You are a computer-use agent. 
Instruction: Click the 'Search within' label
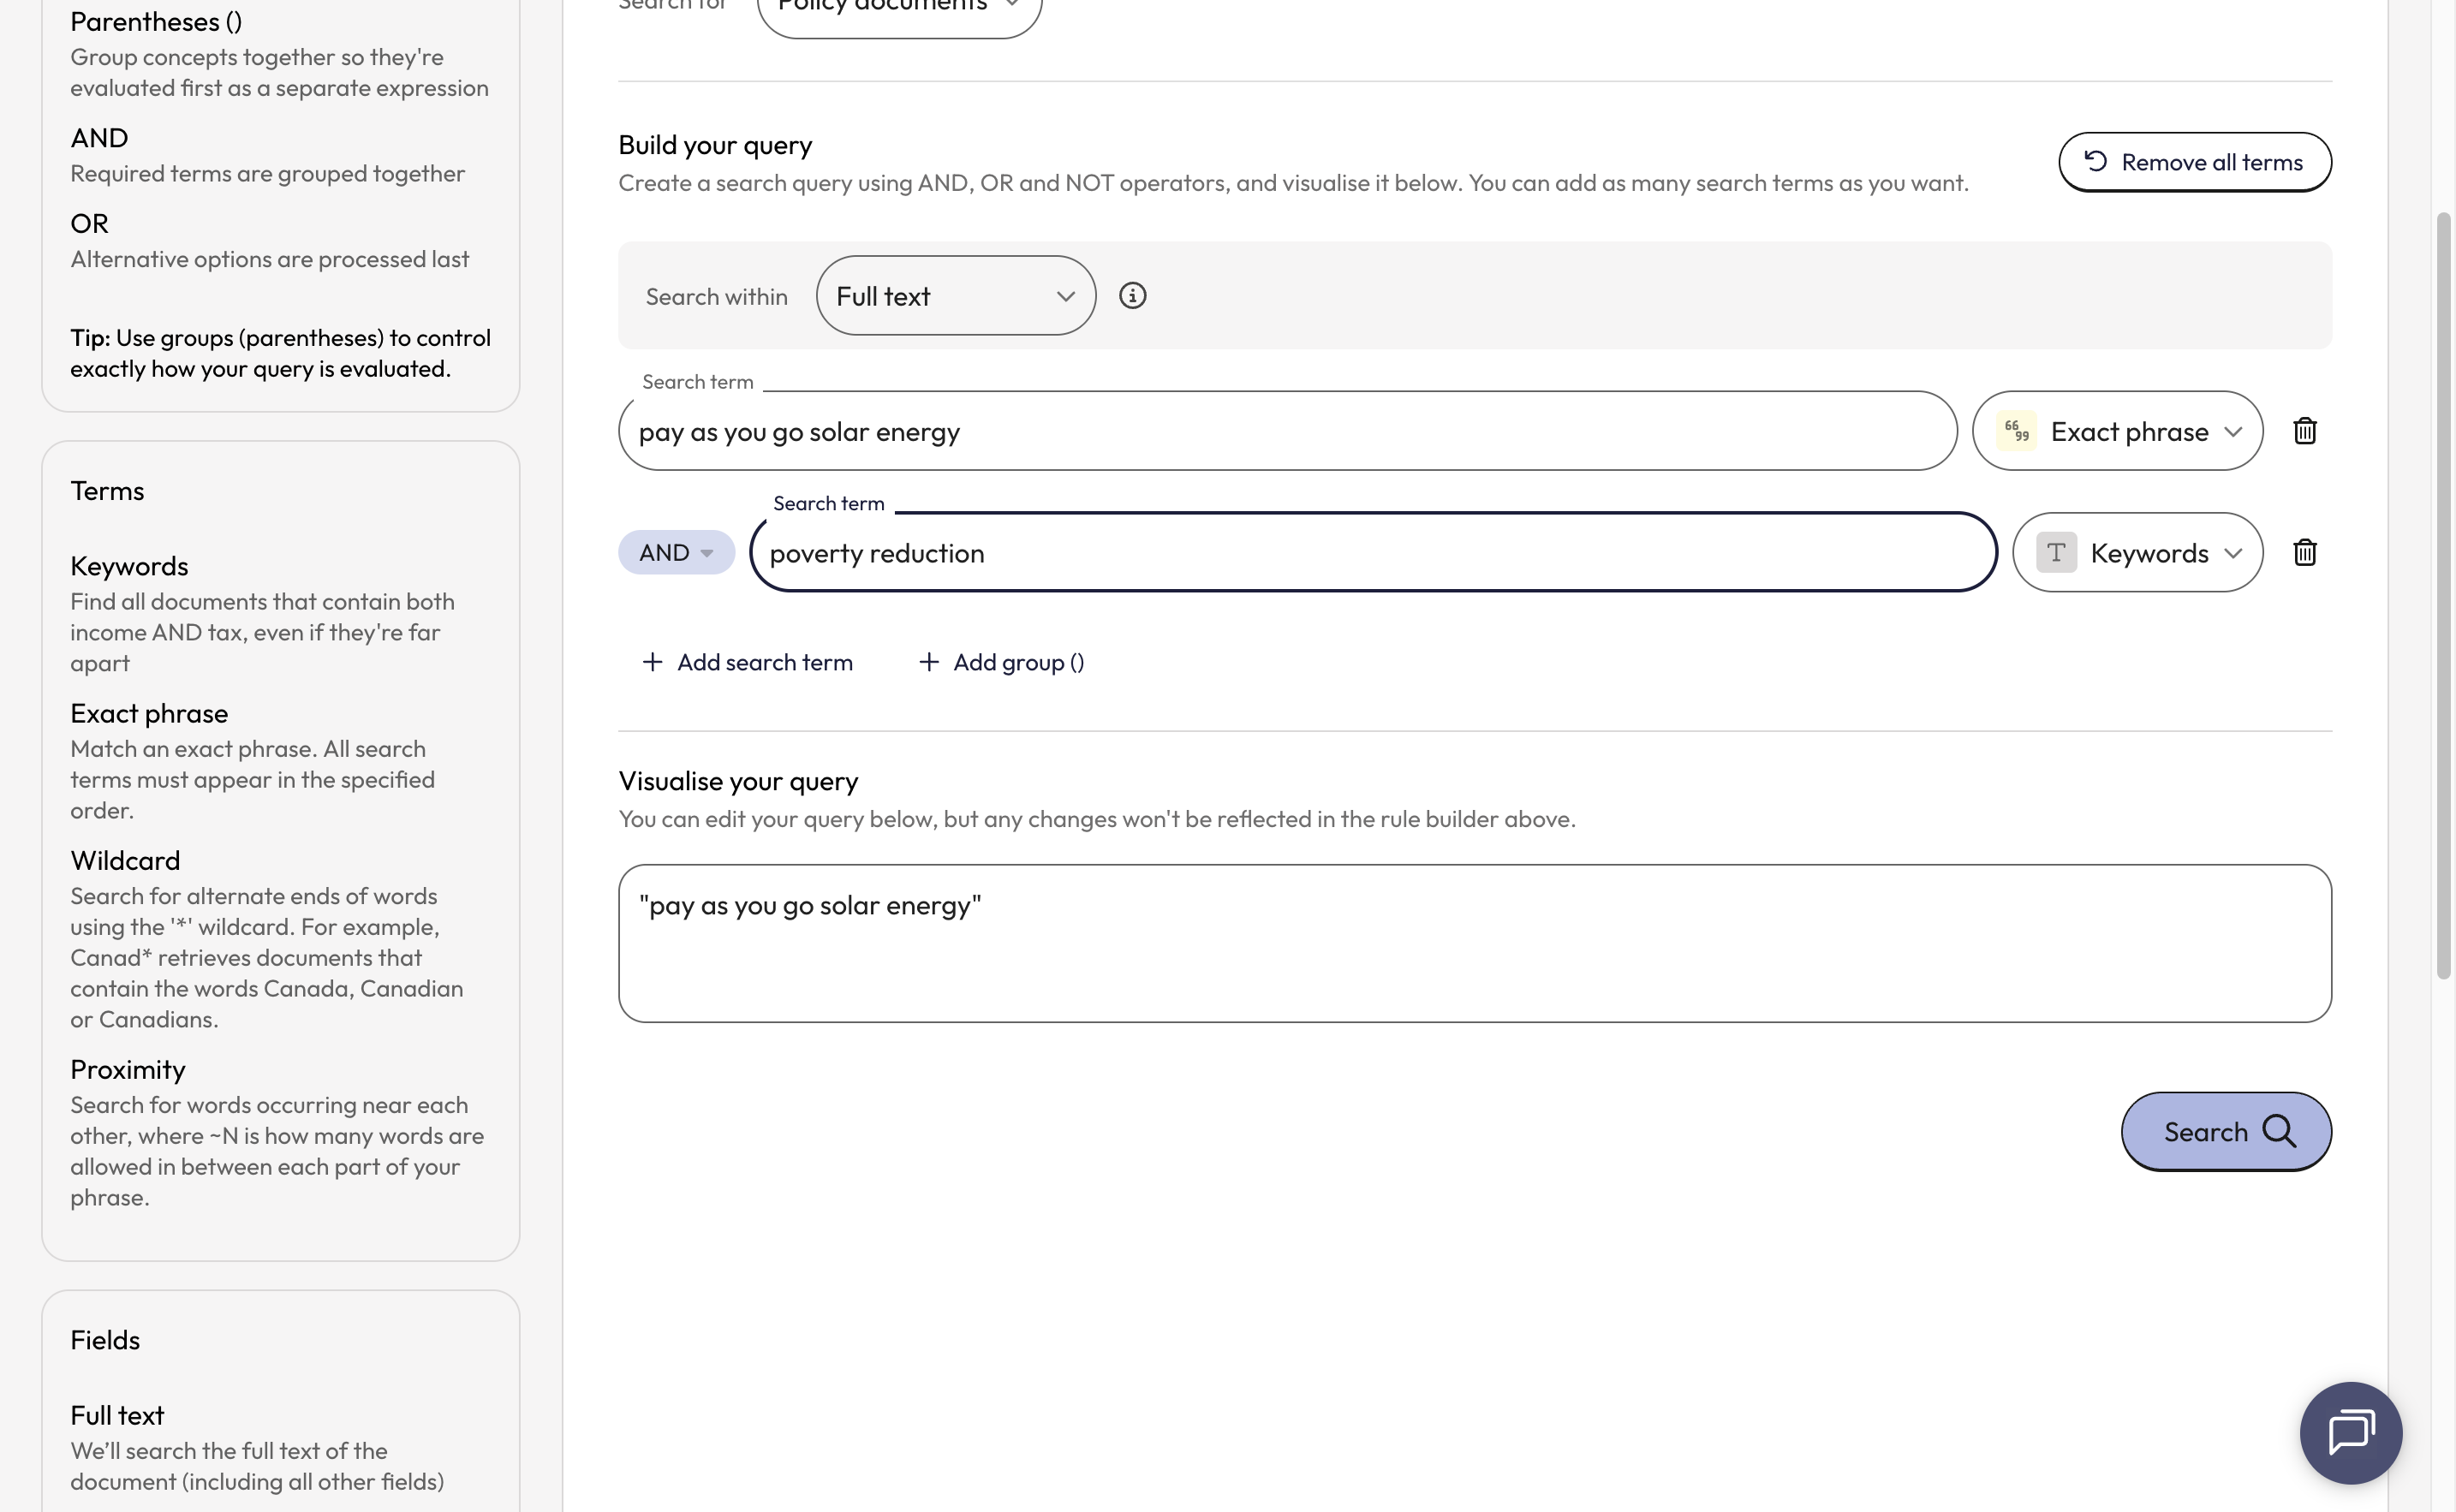pos(716,296)
